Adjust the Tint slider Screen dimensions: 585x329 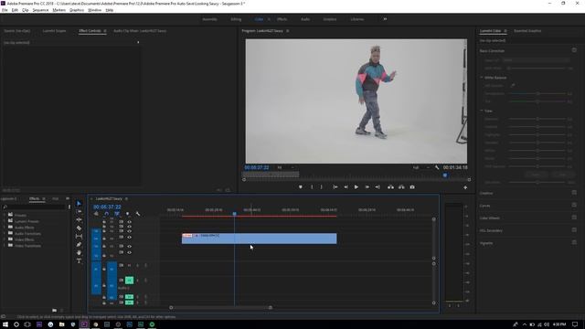[537, 101]
